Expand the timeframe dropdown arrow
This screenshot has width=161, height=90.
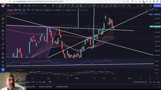coord(49,6)
